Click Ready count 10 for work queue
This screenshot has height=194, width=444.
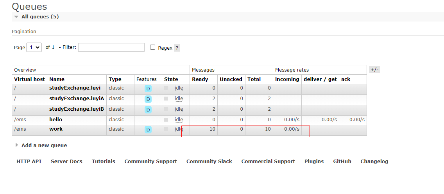click(x=212, y=129)
